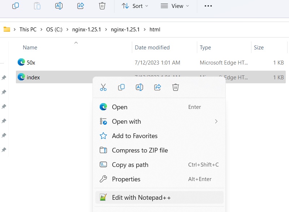Click the Copy icon in the context menu
289x212 pixels.
click(x=121, y=87)
